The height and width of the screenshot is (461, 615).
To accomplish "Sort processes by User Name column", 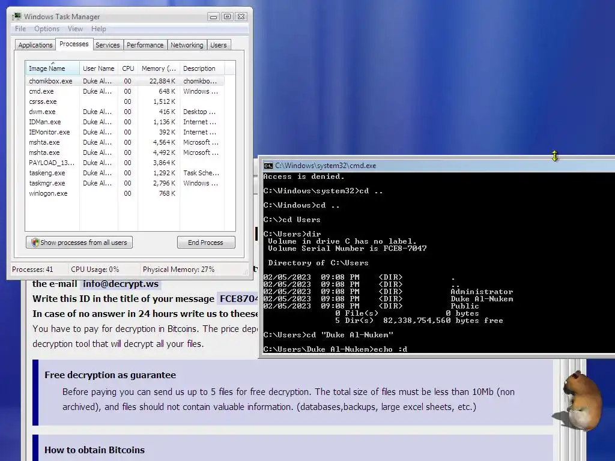I will tap(98, 68).
